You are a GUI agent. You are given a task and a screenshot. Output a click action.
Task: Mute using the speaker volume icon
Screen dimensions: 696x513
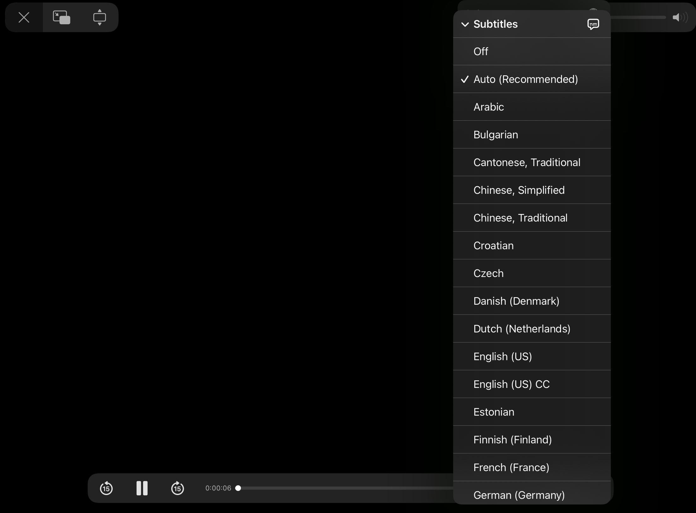click(x=680, y=17)
